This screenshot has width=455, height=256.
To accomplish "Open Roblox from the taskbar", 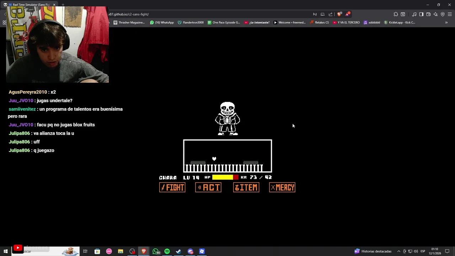I will point(202,251).
